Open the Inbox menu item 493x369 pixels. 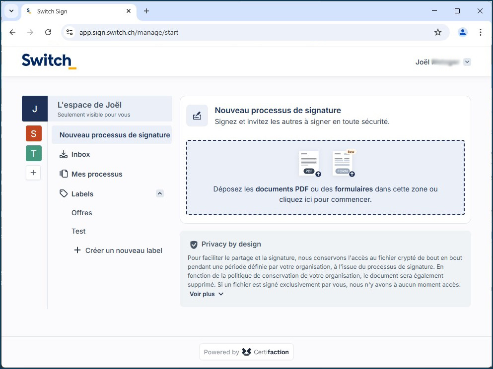[x=80, y=154]
